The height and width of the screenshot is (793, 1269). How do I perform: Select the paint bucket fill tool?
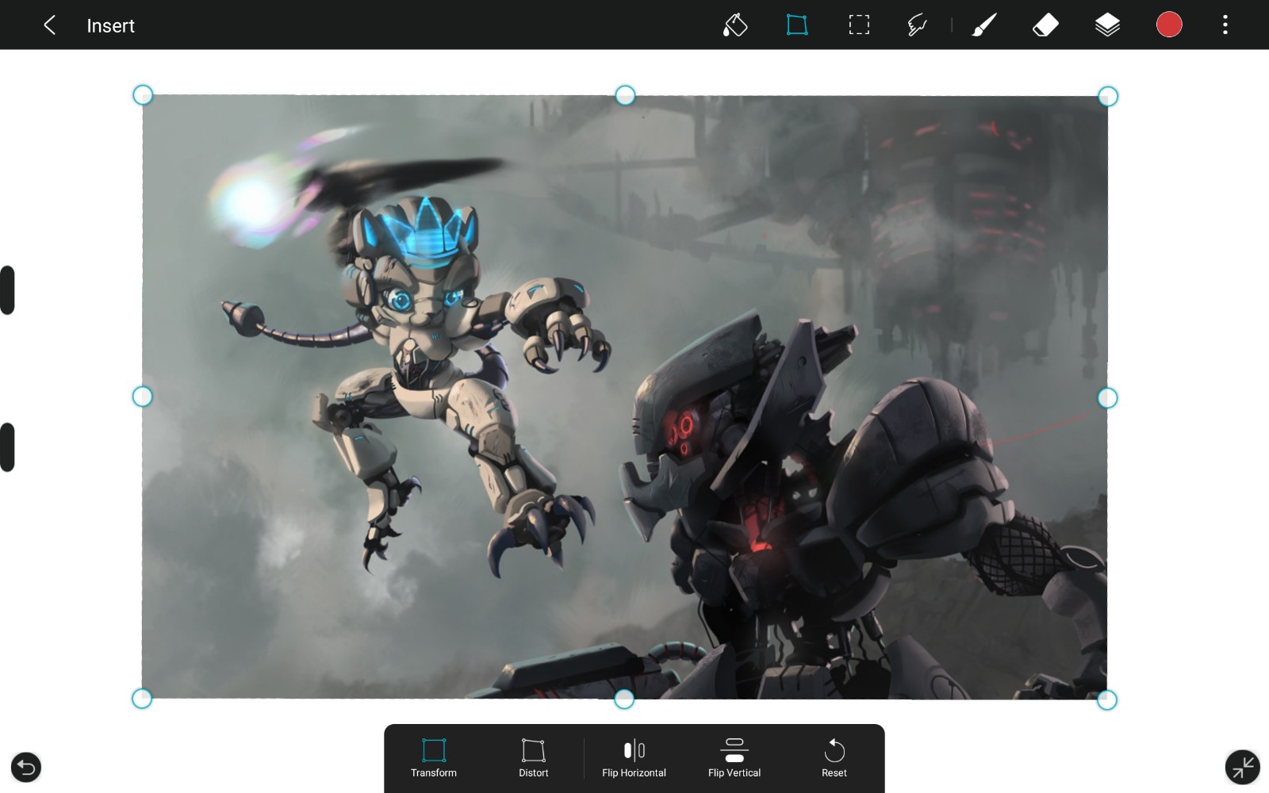[x=734, y=25]
